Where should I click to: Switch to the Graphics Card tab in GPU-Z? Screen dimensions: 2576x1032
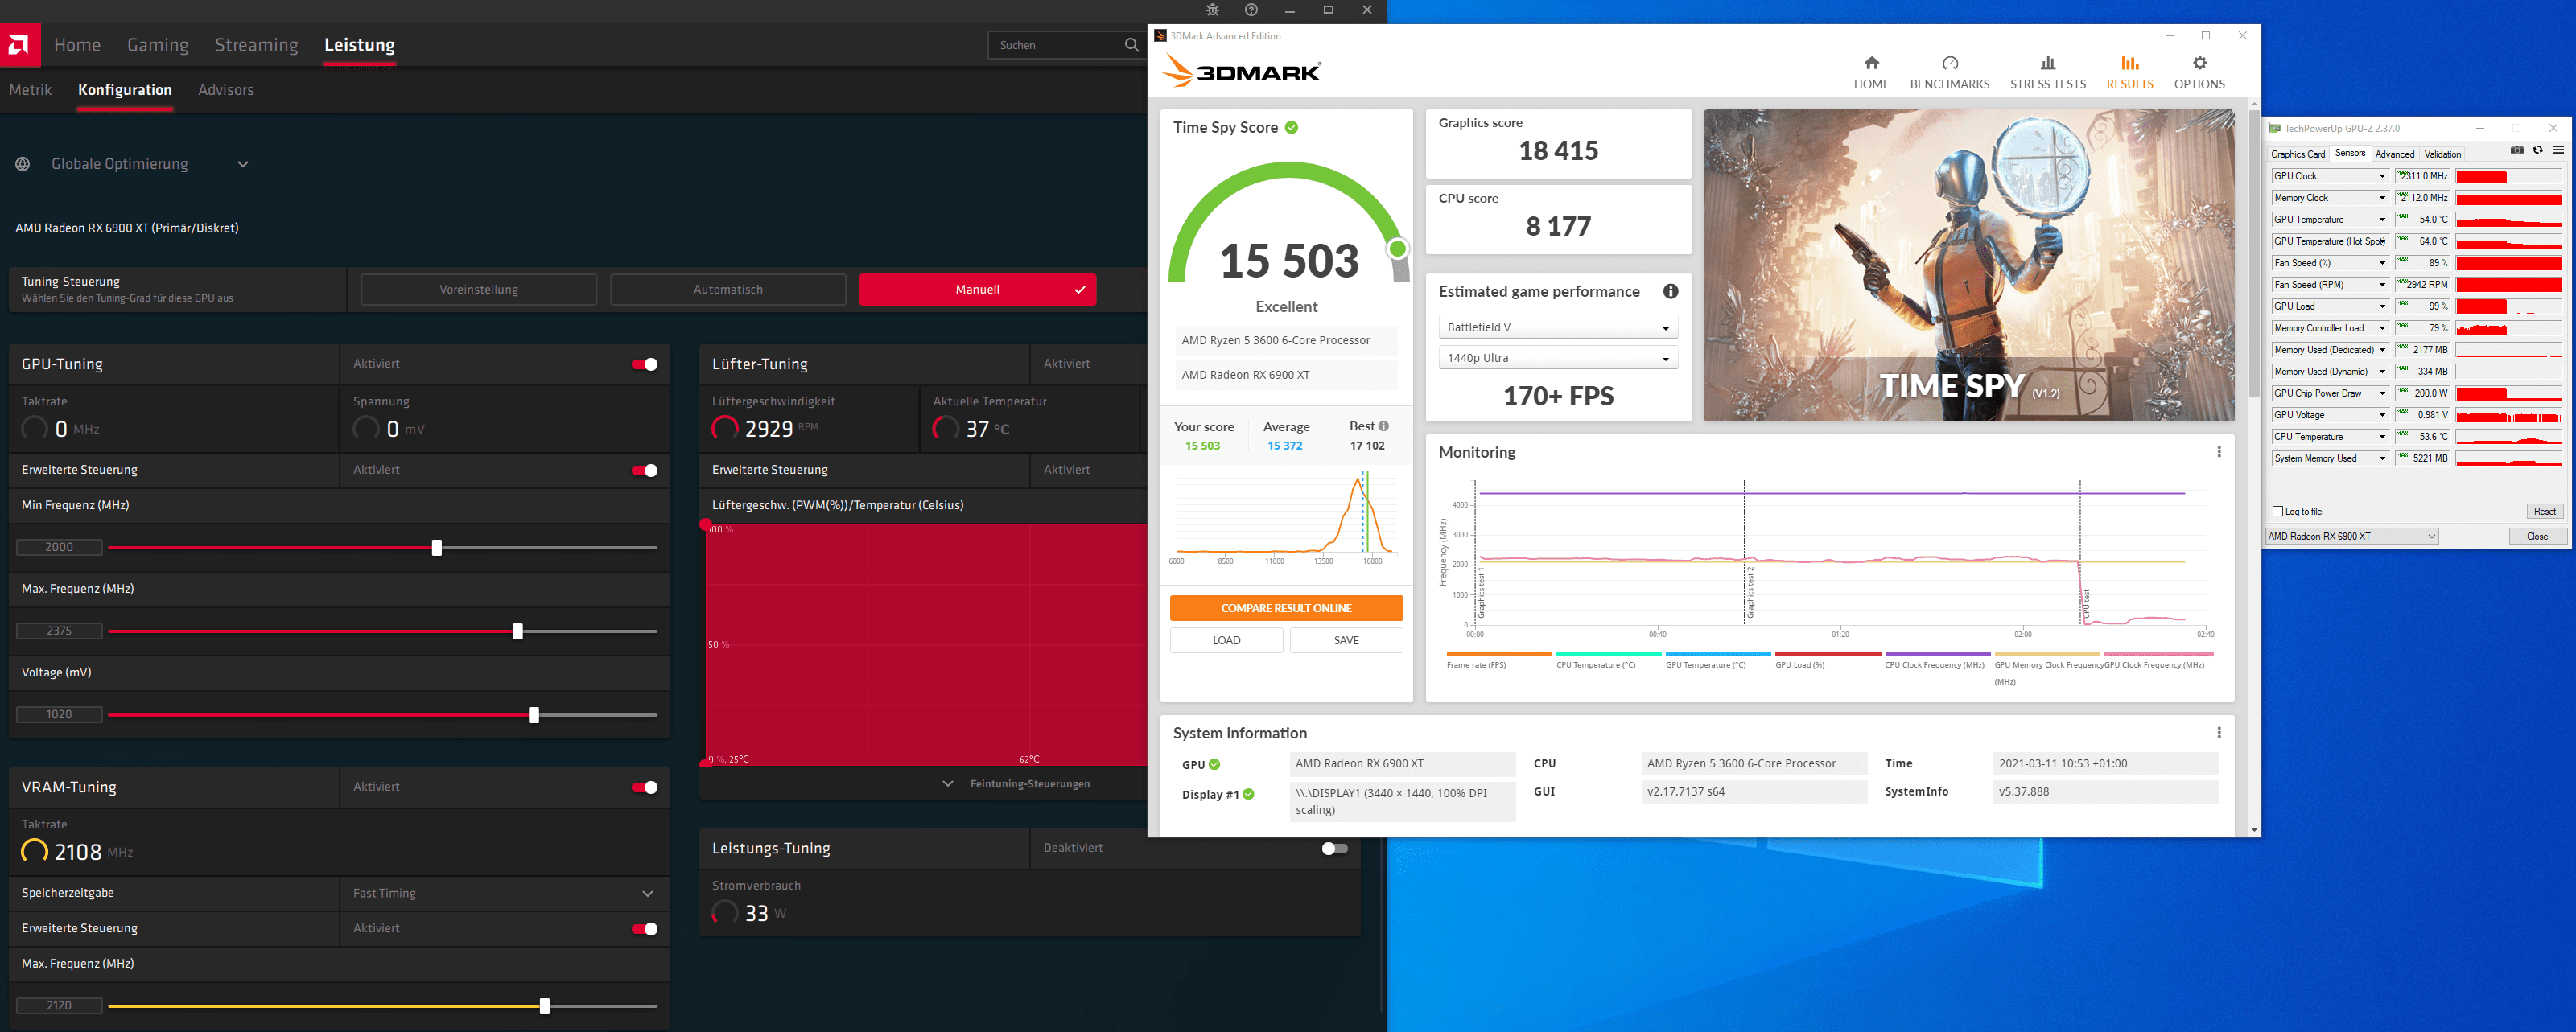pyautogui.click(x=2297, y=154)
